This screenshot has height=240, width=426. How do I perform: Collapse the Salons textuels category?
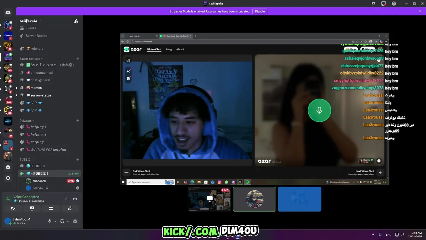click(x=31, y=59)
